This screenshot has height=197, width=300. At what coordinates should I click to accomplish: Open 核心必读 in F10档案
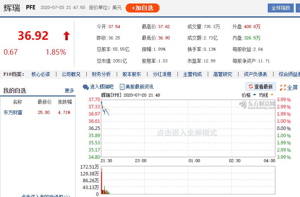coord(41,74)
